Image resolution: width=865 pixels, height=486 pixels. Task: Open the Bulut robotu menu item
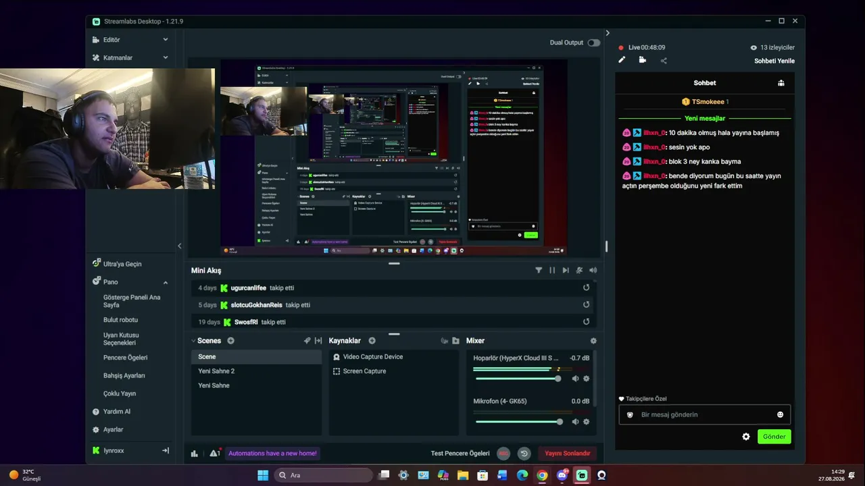120,320
